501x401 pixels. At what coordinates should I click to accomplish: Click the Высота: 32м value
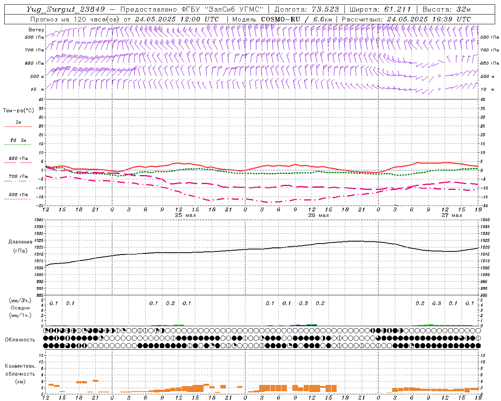(447, 9)
